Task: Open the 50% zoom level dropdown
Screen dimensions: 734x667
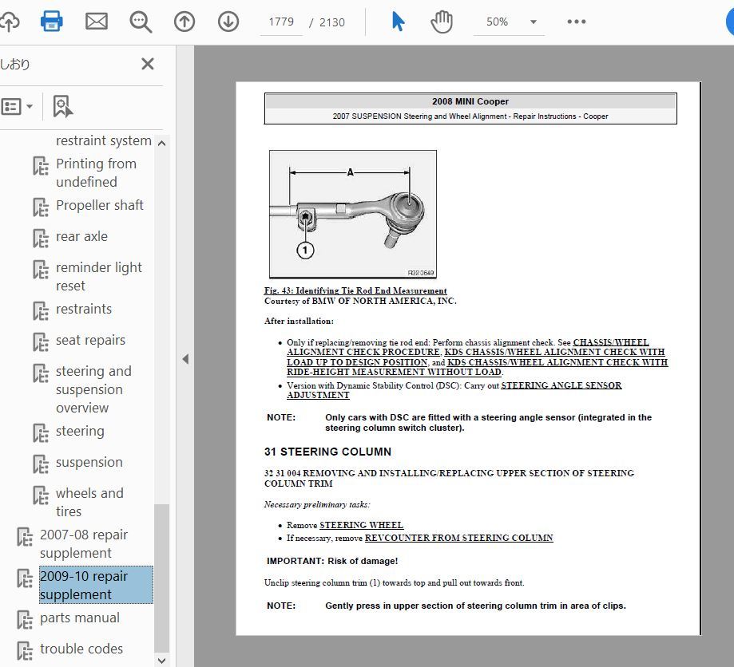Action: (534, 22)
